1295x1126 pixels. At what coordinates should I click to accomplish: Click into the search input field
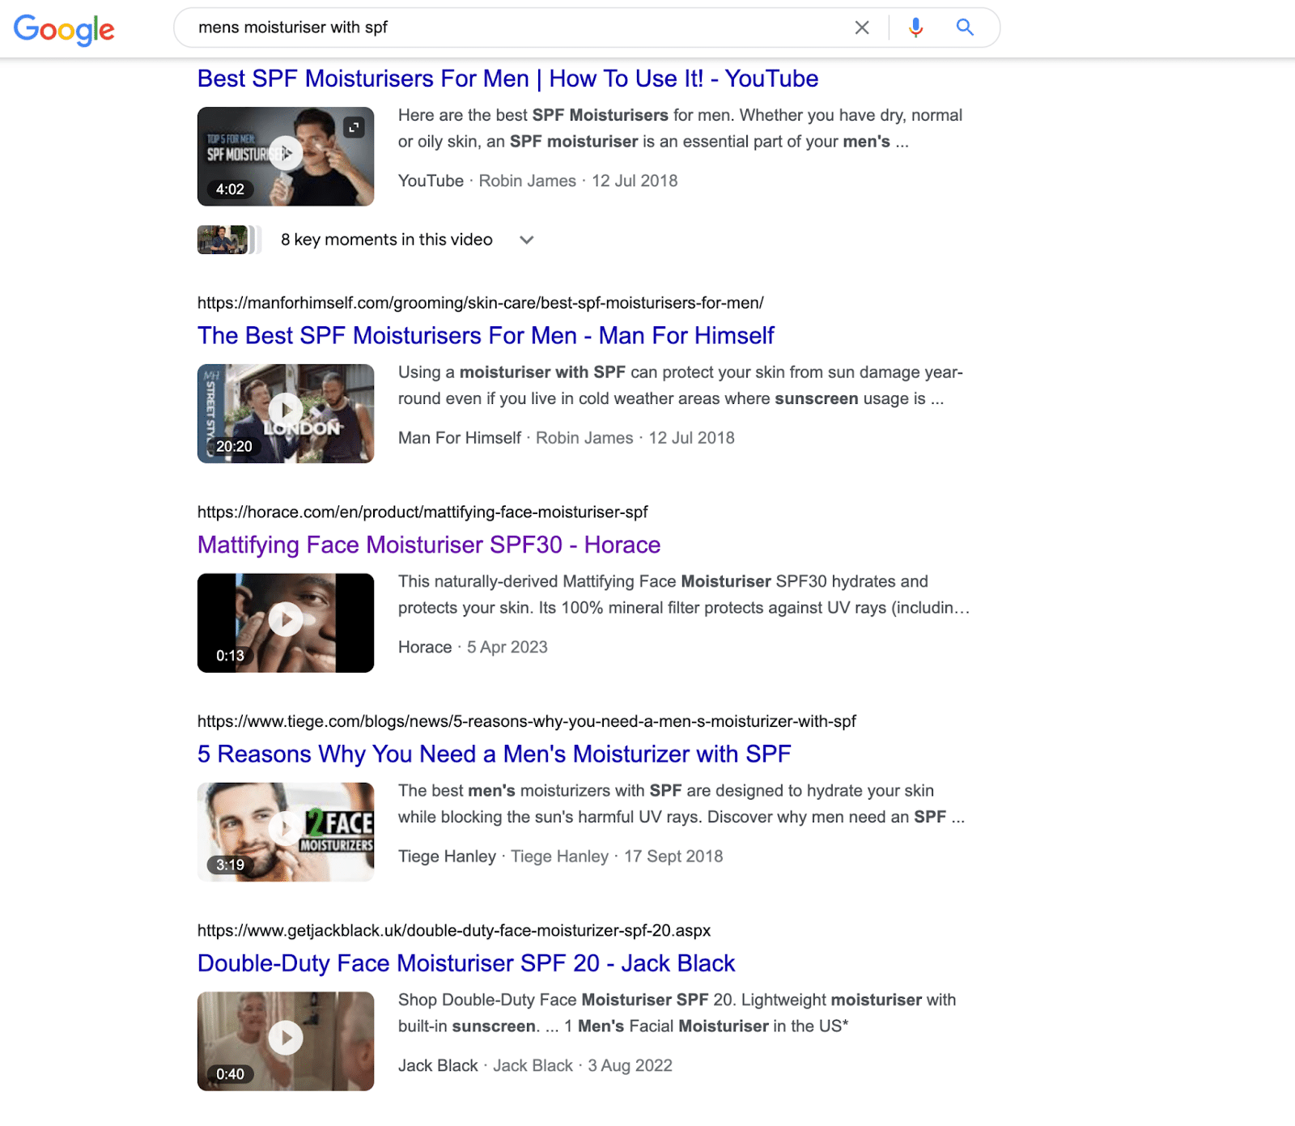click(518, 28)
